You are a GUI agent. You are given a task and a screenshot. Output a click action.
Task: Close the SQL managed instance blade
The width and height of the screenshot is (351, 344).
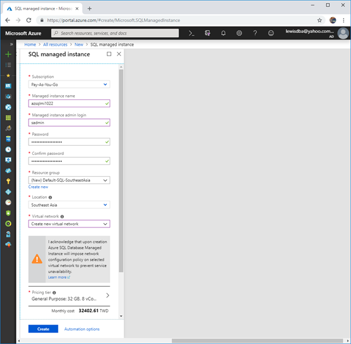(119, 54)
